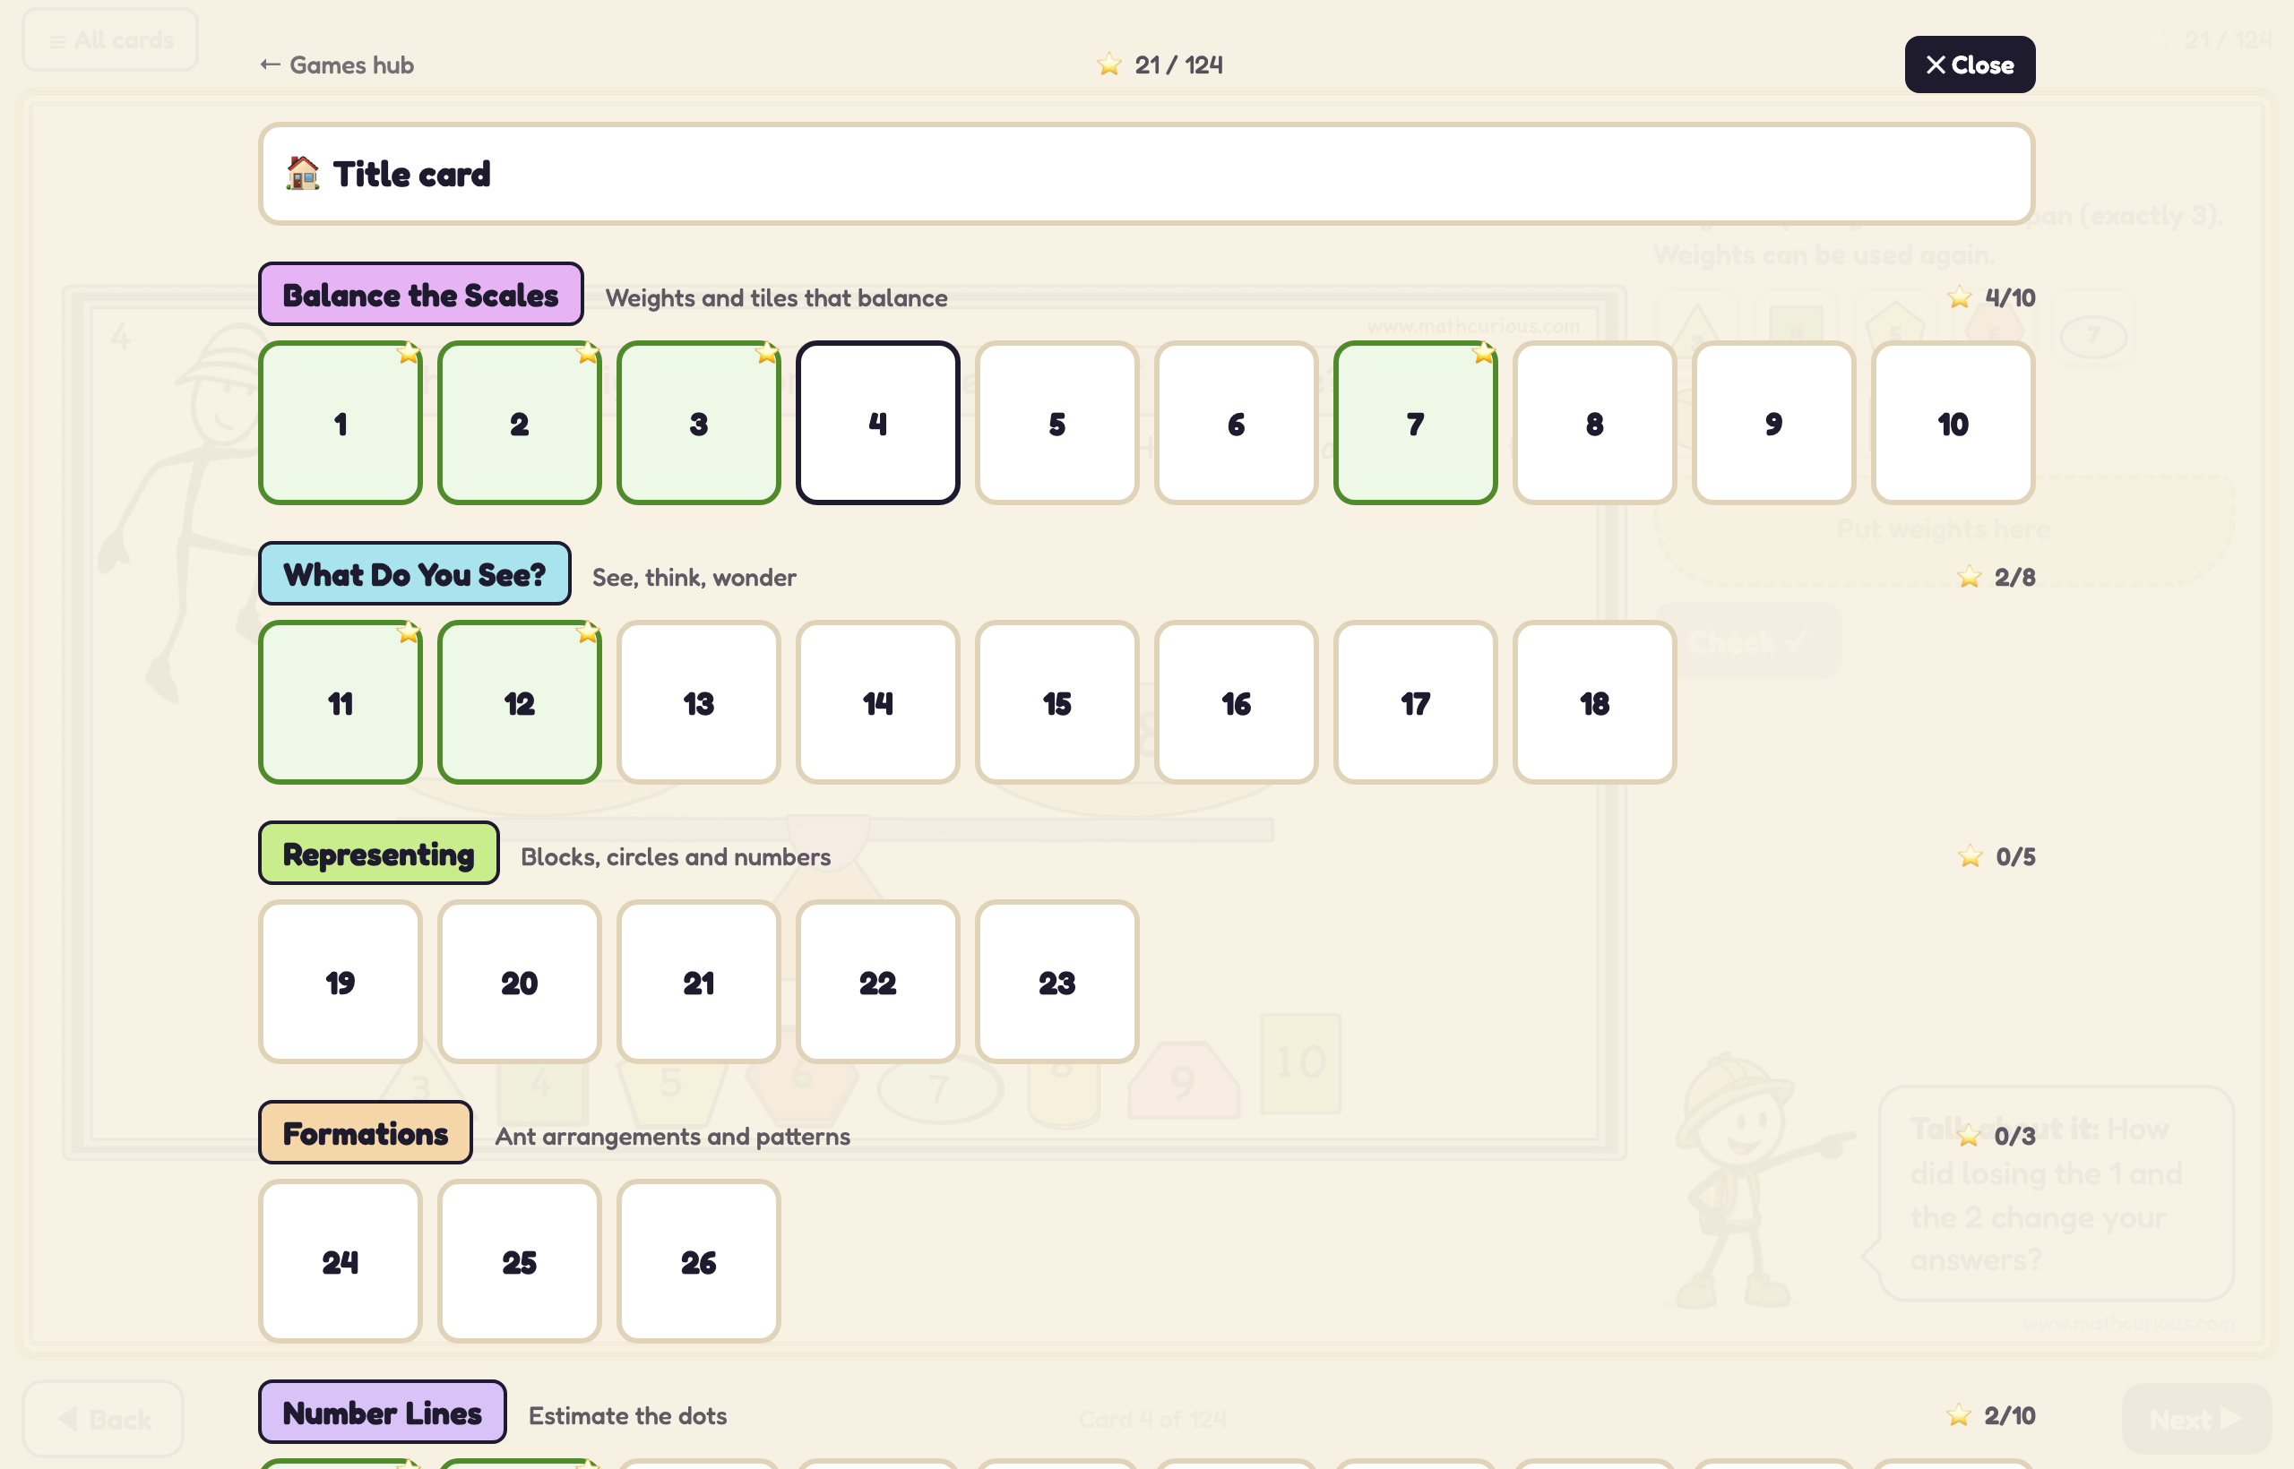Open card 18
The image size is (2294, 1469).
[x=1594, y=703]
